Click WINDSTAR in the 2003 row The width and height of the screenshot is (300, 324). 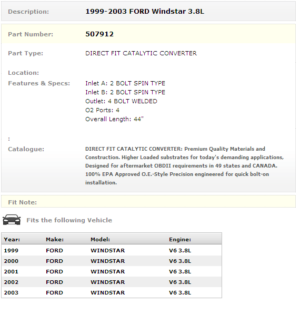click(108, 292)
